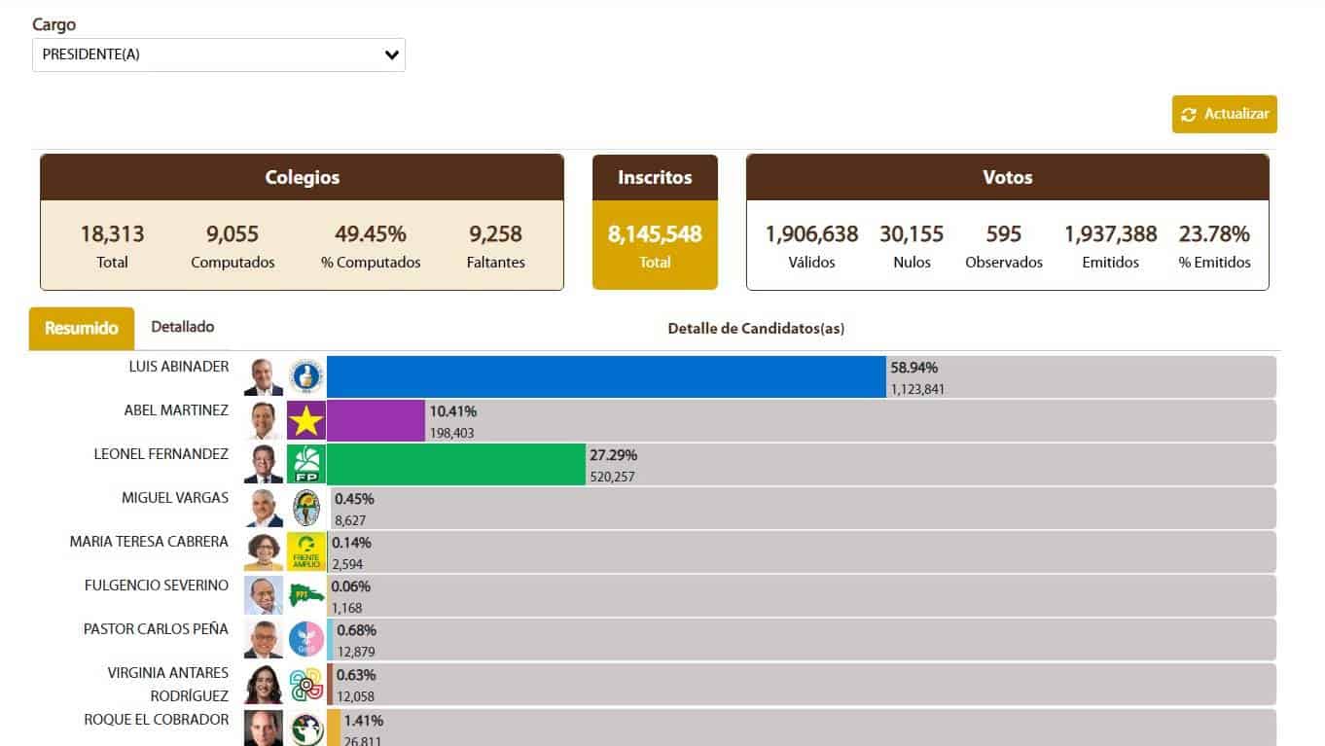Click Luis Abinader's candidate photo
Screen dimensions: 1325x746
(x=264, y=376)
